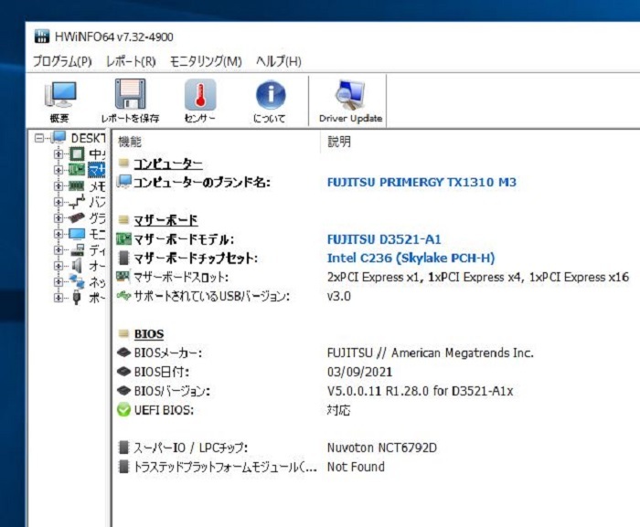Screen dimensions: 640x527
Task: Select the マザーボード section heading
Action: coord(165,221)
